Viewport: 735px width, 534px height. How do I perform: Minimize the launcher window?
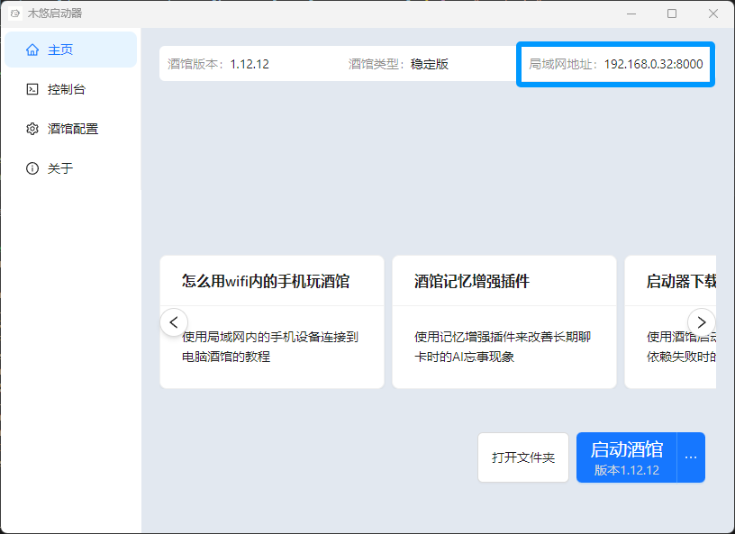pos(631,14)
